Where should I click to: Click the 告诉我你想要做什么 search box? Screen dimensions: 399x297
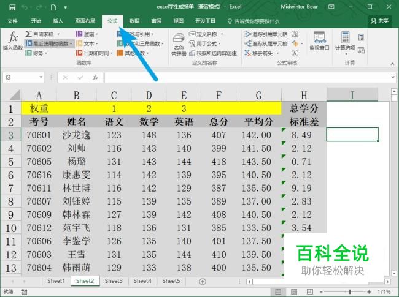(254, 21)
